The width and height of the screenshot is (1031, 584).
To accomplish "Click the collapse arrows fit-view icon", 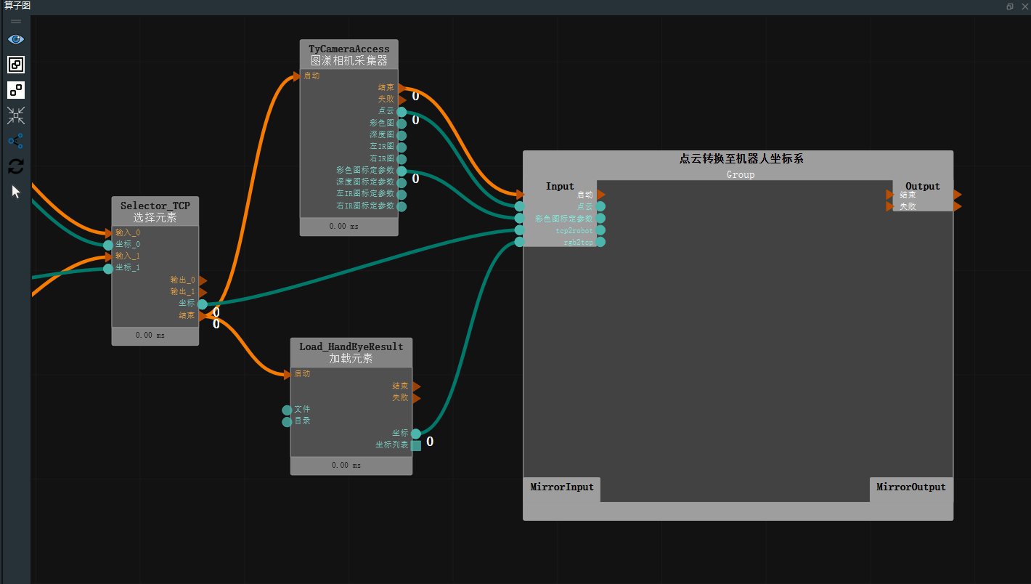I will point(16,115).
